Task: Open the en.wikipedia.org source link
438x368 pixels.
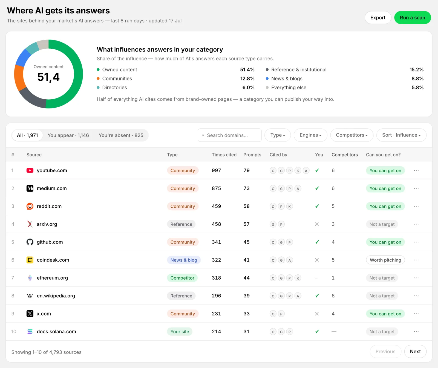Action: click(56, 296)
